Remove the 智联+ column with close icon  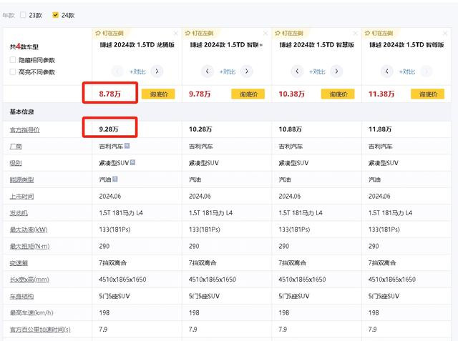(265, 34)
